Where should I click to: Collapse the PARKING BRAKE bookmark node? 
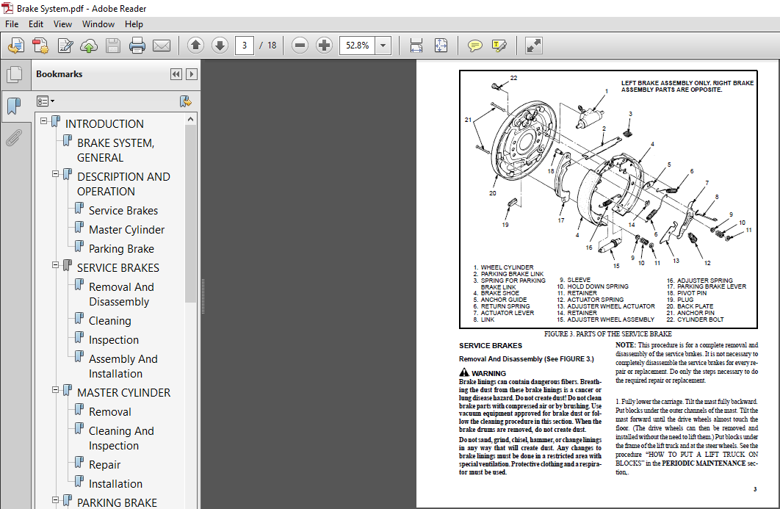tap(56, 500)
